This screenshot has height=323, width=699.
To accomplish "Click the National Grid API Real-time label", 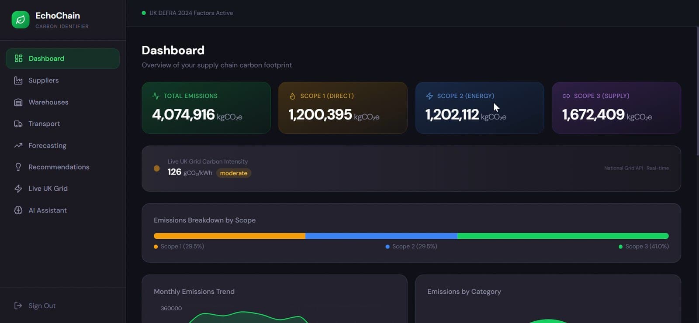I will [637, 168].
